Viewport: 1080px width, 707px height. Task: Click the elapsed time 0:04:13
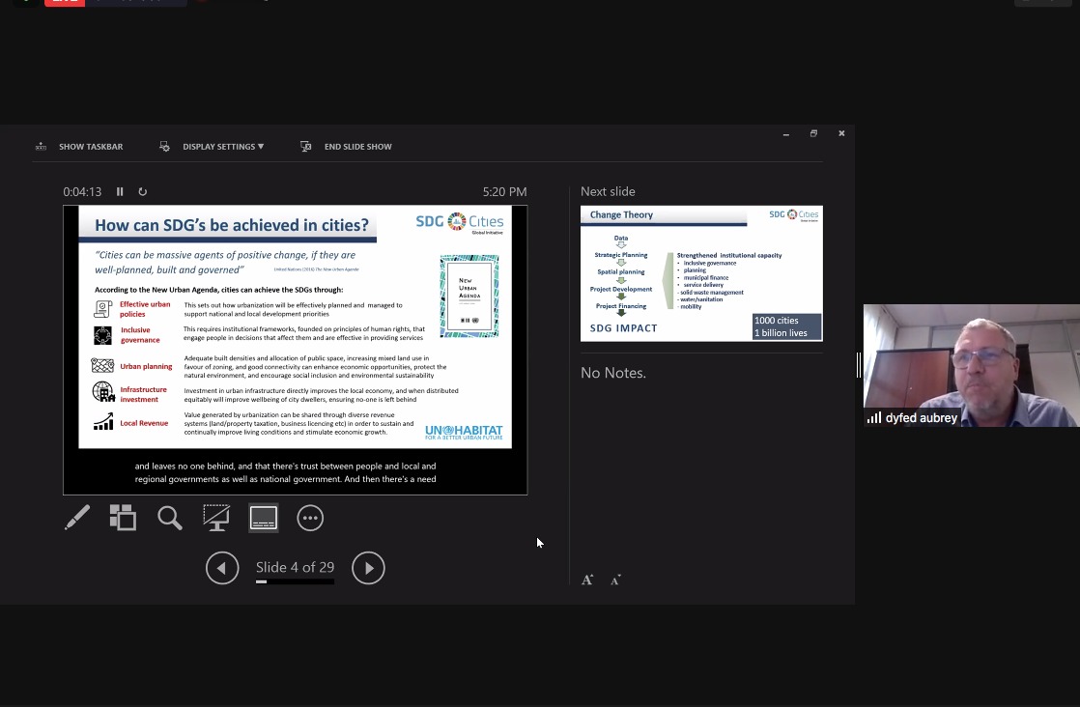coord(82,191)
